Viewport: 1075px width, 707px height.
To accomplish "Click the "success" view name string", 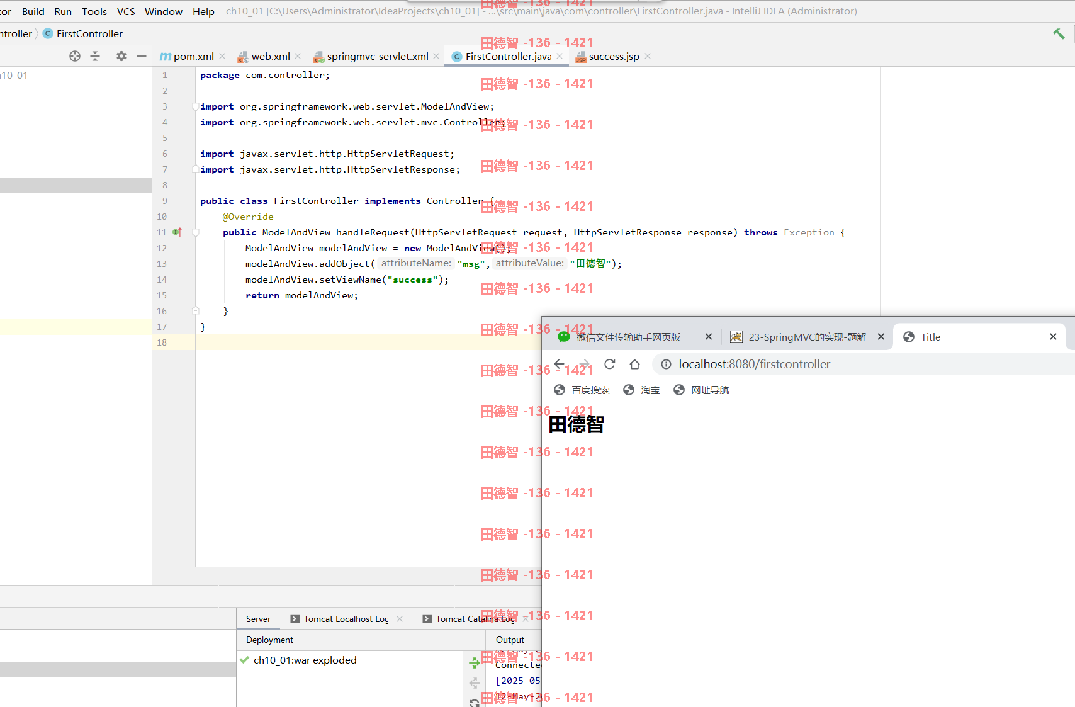I will coord(412,280).
